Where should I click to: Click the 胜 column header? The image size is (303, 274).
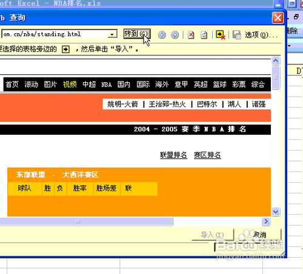48,188
